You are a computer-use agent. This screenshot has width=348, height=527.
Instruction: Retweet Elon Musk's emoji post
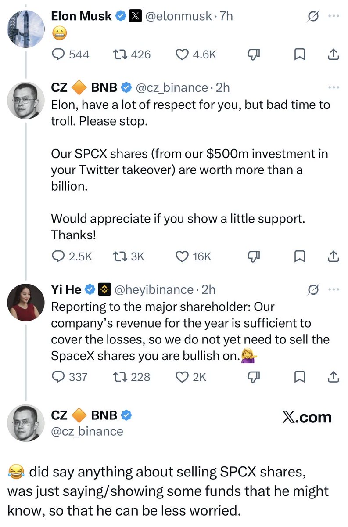[132, 54]
